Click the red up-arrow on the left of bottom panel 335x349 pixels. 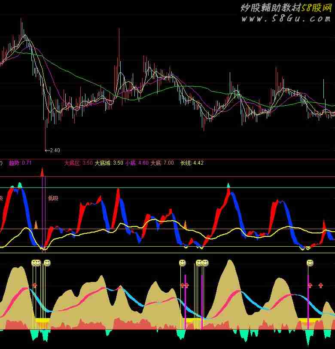(x=35, y=285)
